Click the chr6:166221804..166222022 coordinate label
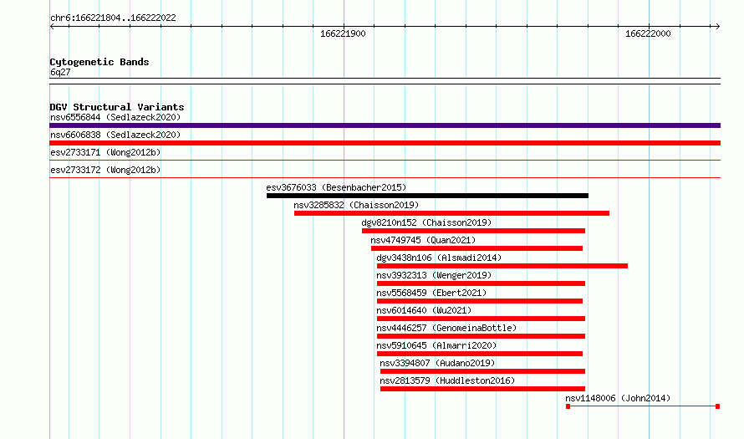Screen dimensions: 744x439 click(113, 18)
